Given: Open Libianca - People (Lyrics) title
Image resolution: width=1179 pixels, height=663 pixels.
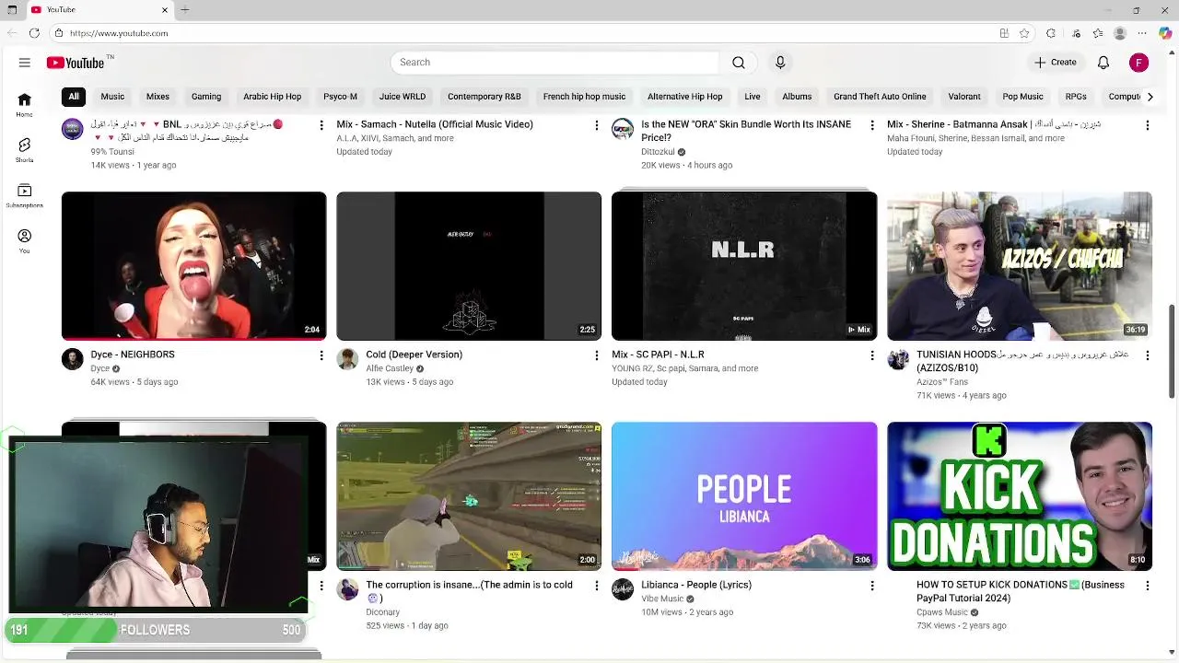Looking at the screenshot, I should 696,585.
